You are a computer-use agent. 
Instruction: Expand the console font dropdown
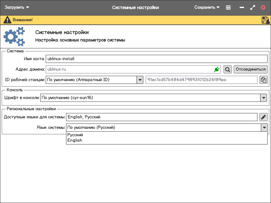[x=264, y=98]
